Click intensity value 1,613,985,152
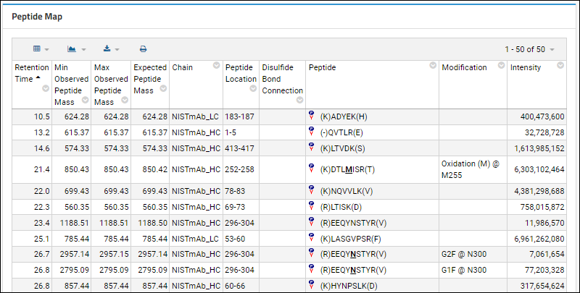Image resolution: width=580 pixels, height=293 pixels. pos(539,149)
